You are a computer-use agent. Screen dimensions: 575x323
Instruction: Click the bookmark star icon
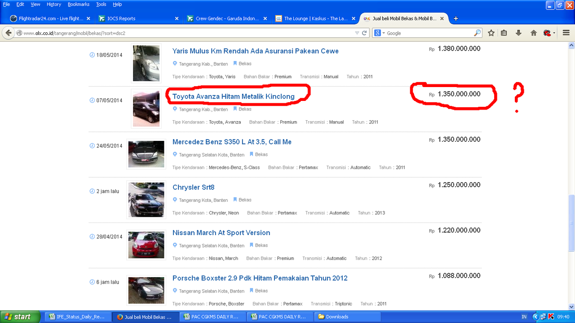(x=491, y=33)
